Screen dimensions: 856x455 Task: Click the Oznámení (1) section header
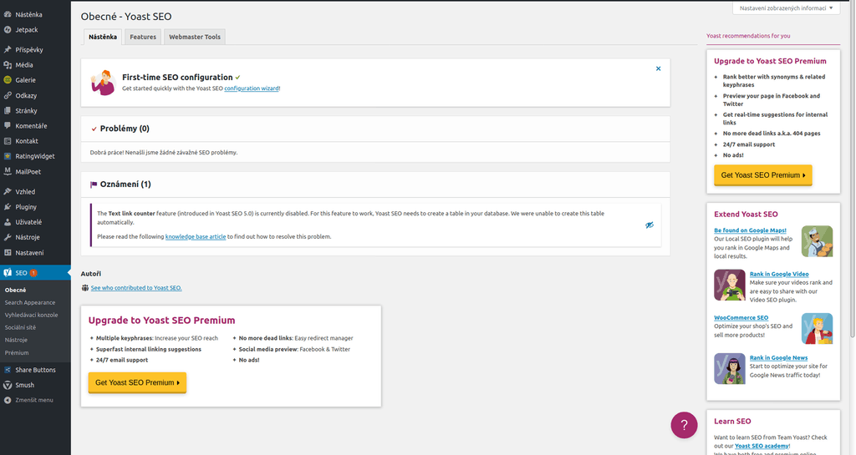pos(375,185)
